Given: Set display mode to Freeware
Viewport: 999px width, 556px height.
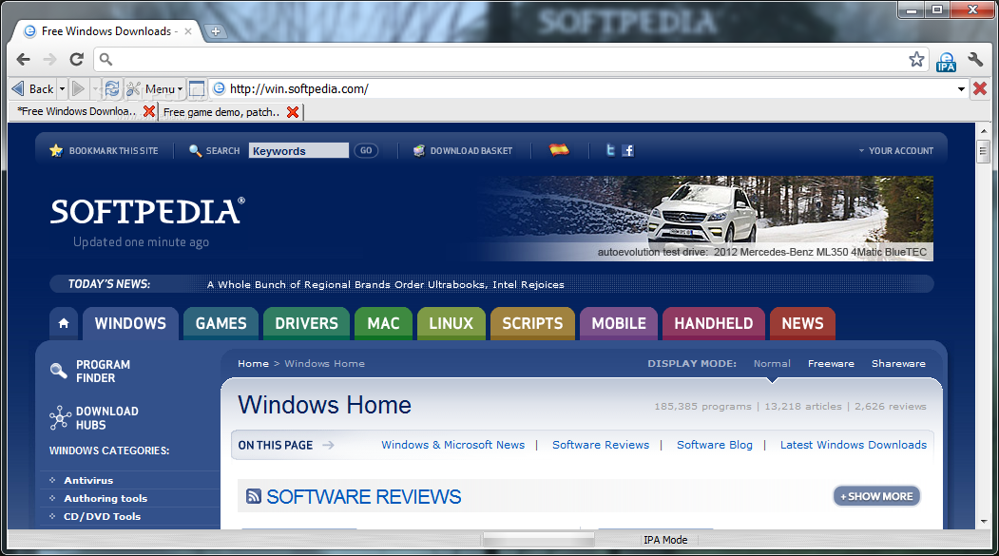Looking at the screenshot, I should 831,364.
